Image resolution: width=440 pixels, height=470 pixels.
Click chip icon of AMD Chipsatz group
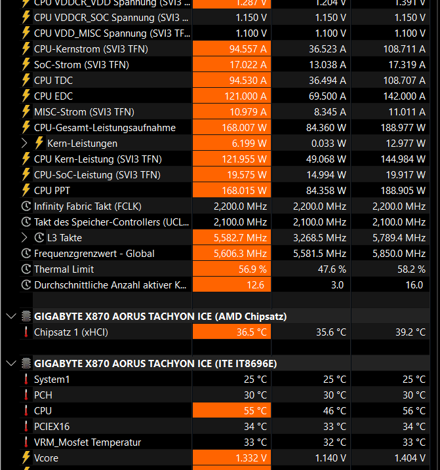pos(26,316)
